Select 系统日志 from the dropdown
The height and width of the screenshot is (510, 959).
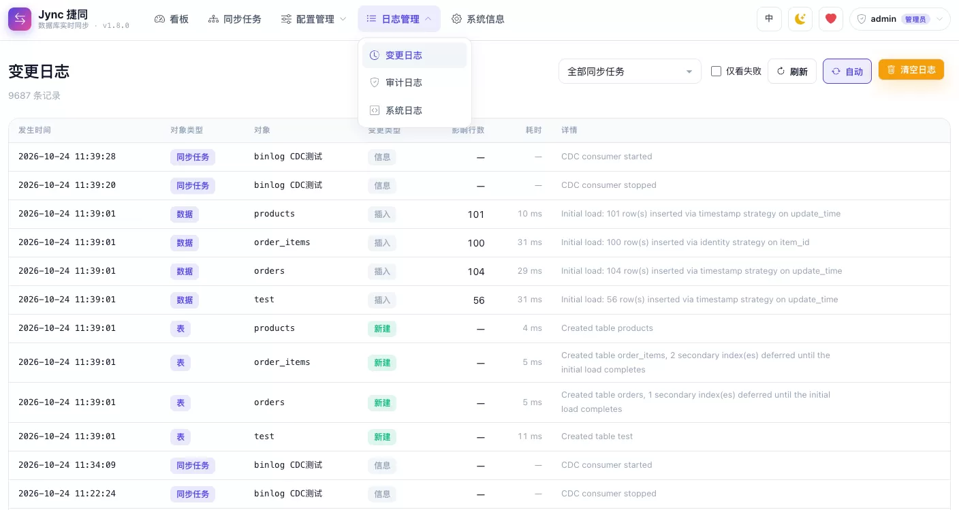(415, 110)
